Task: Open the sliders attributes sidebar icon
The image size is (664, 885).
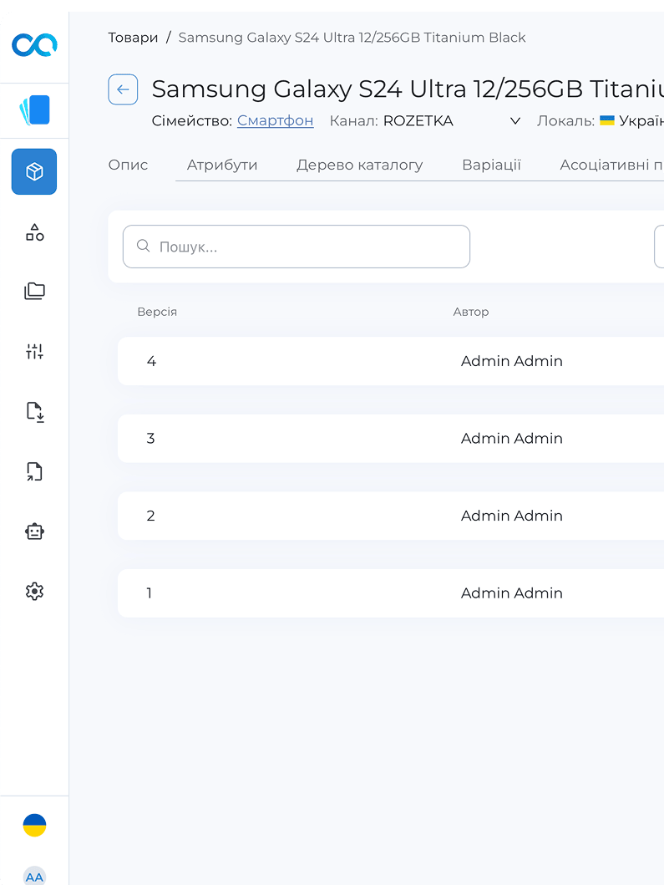Action: coord(34,351)
